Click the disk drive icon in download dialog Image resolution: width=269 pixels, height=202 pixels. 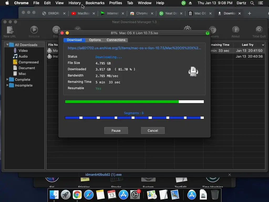pyautogui.click(x=193, y=72)
